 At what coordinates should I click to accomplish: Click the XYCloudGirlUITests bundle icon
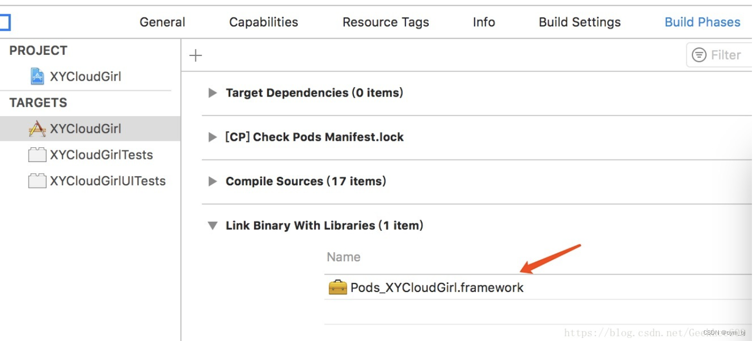click(x=37, y=181)
